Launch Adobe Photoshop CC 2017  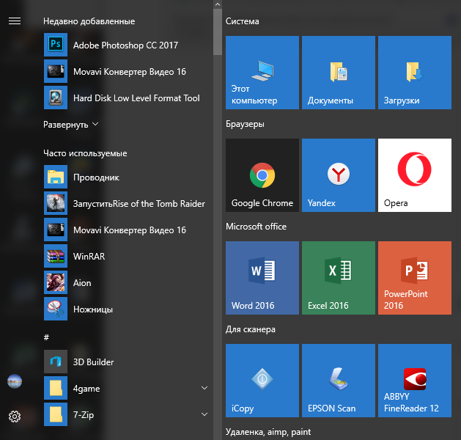coord(128,45)
